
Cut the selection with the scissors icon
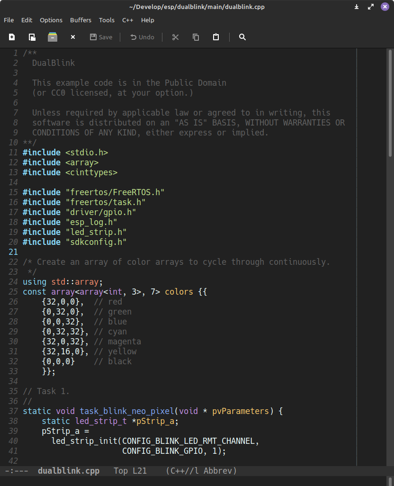coord(175,37)
